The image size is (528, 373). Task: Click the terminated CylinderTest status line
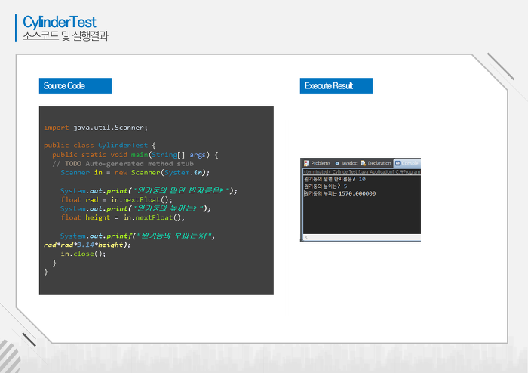coord(362,172)
